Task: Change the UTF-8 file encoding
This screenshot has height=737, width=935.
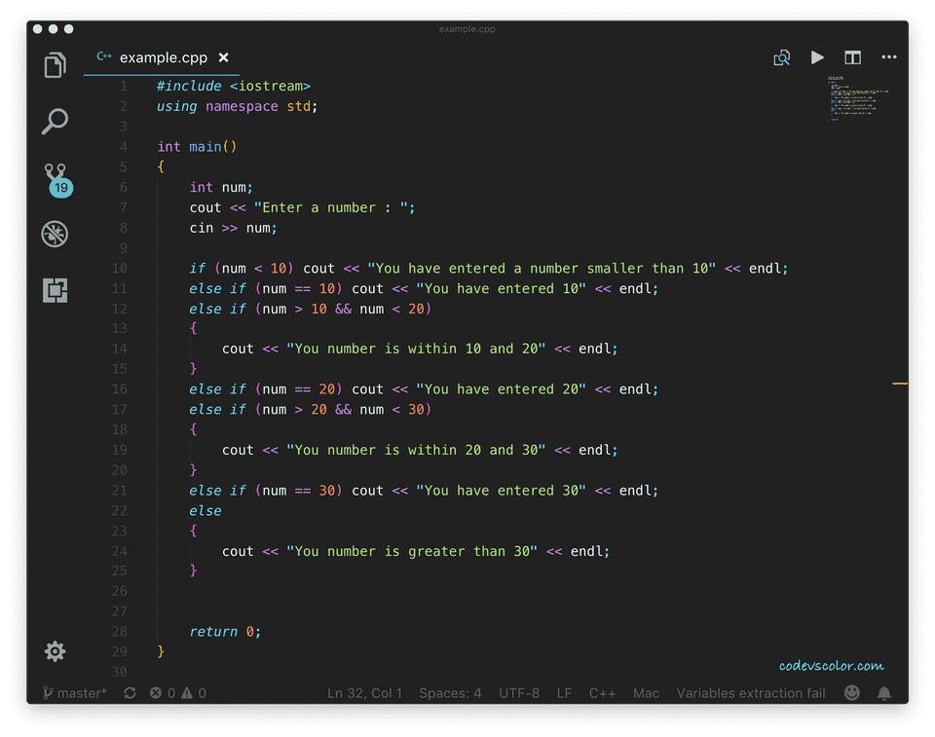Action: coord(519,692)
